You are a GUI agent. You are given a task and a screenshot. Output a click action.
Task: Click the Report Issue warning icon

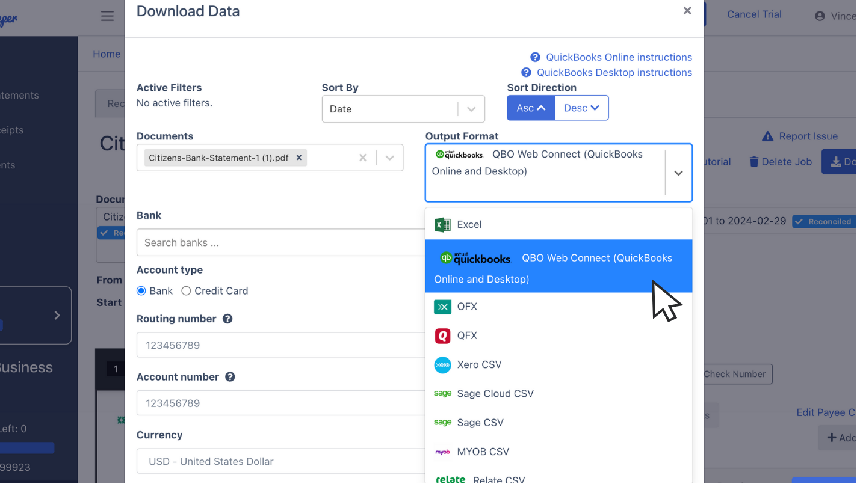767,136
